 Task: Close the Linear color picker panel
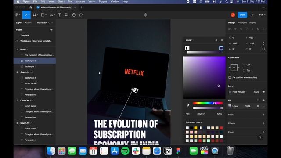tap(222, 40)
